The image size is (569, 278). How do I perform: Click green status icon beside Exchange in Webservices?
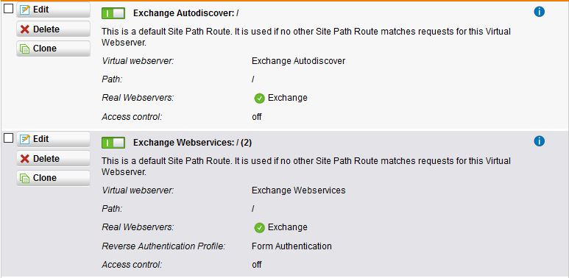tap(259, 227)
